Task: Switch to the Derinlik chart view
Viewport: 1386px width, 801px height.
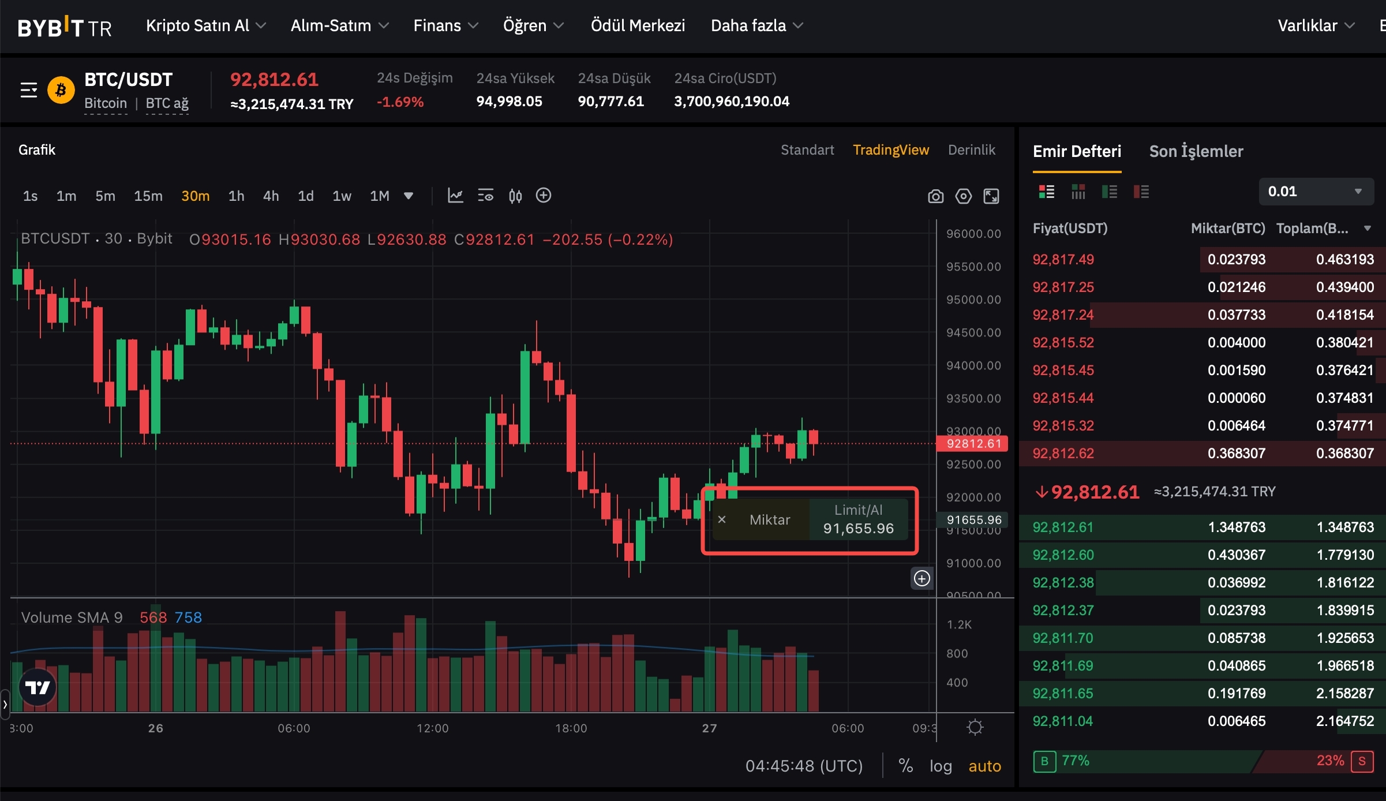Action: point(971,150)
